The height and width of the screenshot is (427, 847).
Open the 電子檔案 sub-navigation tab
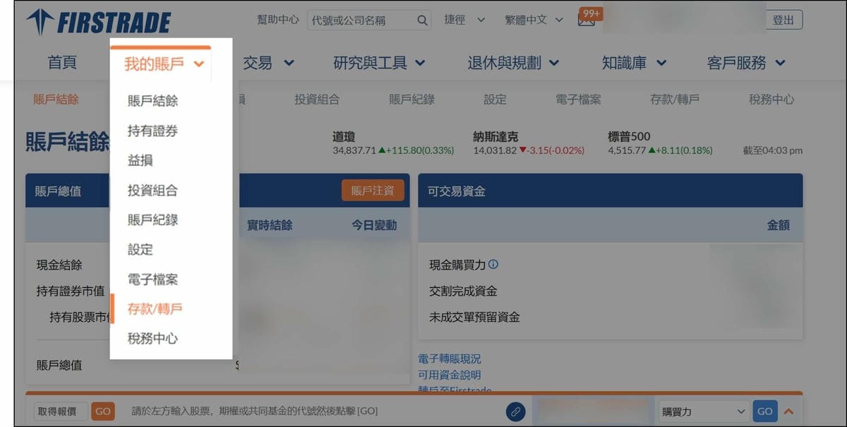click(x=578, y=100)
